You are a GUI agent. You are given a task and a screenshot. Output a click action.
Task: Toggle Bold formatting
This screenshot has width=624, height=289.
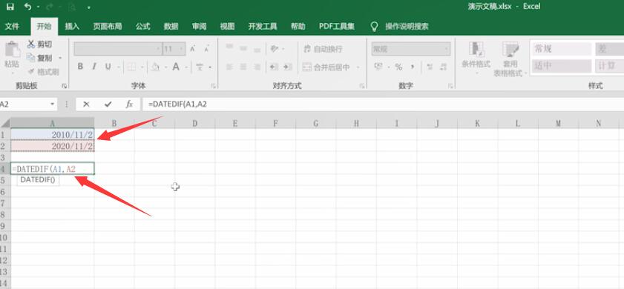coord(80,67)
